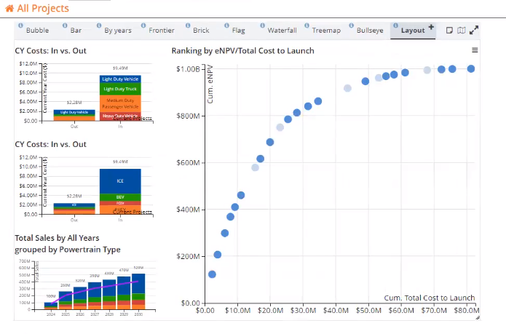Viewport: 506px width, 334px height.
Task: Select the Bullseye tab
Action: coord(370,31)
